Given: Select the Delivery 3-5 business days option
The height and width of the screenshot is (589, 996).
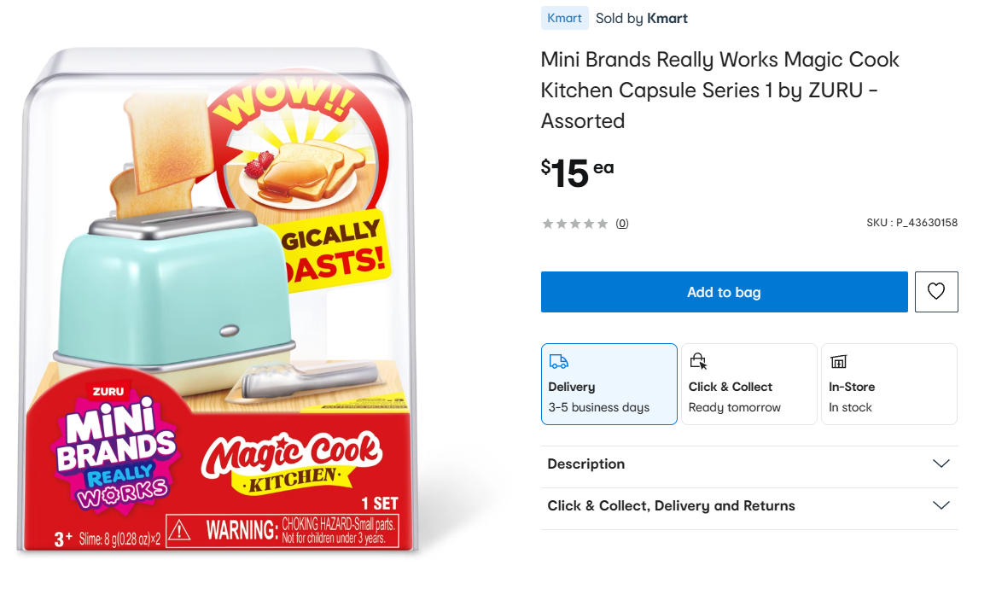Looking at the screenshot, I should [x=609, y=384].
